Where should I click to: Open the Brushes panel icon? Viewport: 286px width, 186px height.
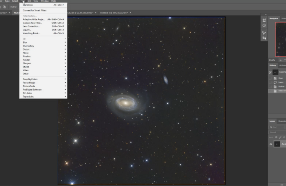(x=264, y=33)
